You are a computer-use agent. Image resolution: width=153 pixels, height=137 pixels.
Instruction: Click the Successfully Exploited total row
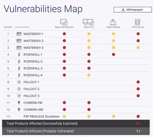[76, 124]
